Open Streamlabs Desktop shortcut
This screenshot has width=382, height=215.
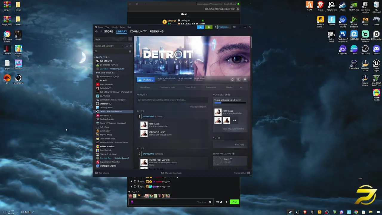click(x=365, y=36)
